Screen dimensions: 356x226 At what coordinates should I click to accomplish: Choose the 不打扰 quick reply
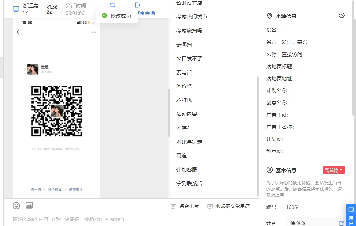184,100
